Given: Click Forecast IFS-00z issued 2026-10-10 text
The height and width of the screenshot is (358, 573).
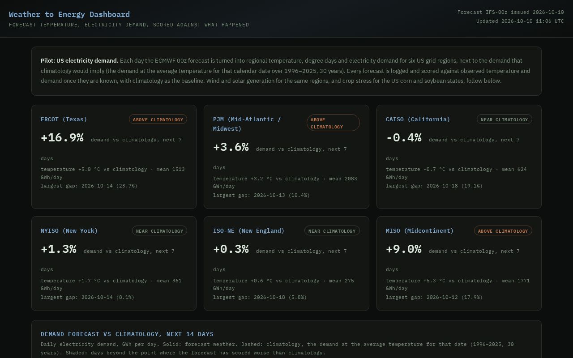Looking at the screenshot, I should click(x=511, y=12).
